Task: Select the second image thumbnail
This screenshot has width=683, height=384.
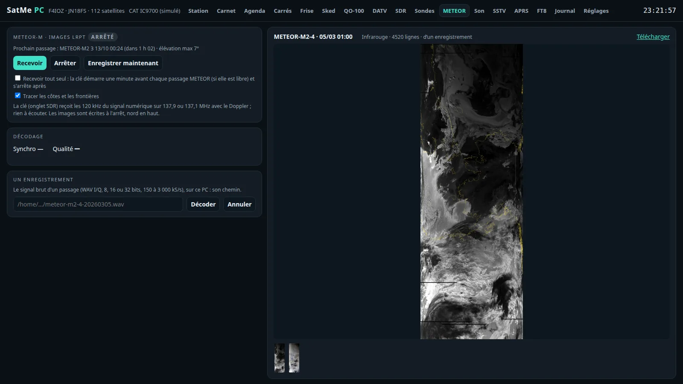Action: 294,358
